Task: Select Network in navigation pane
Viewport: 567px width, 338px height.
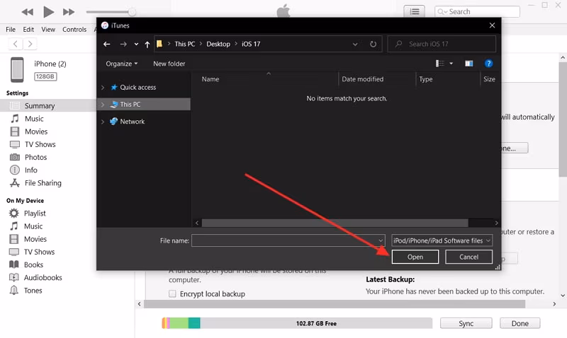Action: (132, 122)
